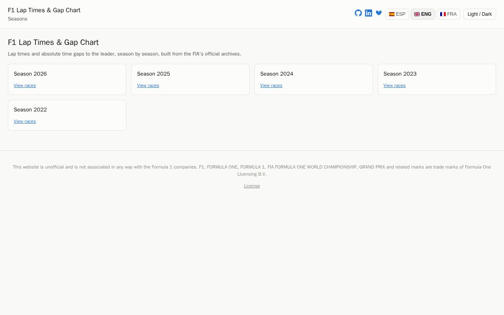Switch language to ESP
The height and width of the screenshot is (315, 504).
[397, 14]
